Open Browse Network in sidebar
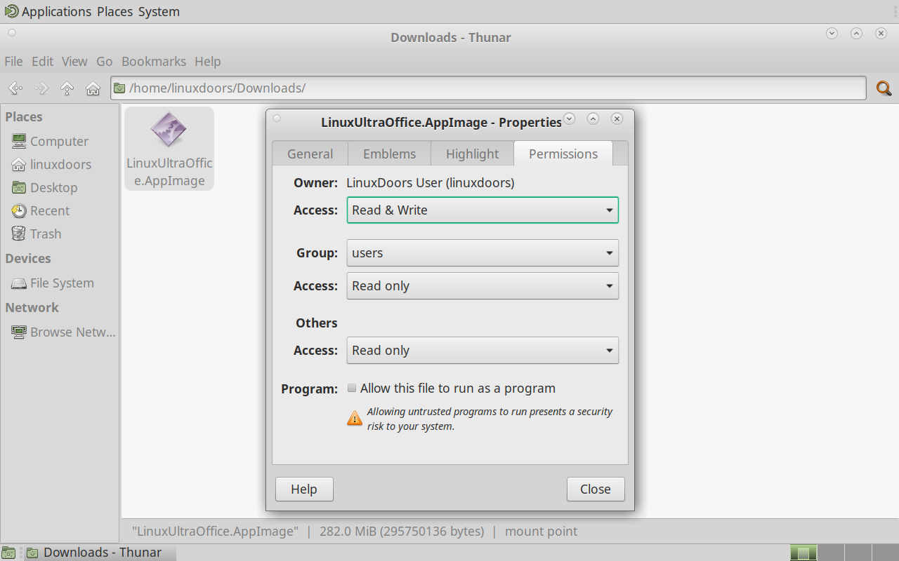Viewport: 899px width, 561px height. (x=63, y=332)
